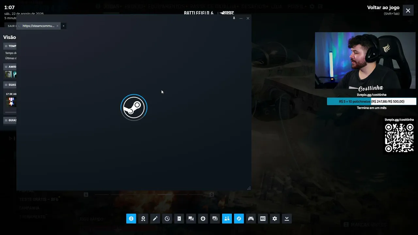Open the notes pencil tool

(155, 219)
